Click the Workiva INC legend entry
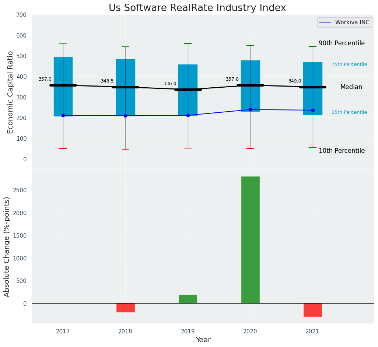This screenshot has width=378, height=347. pos(352,22)
